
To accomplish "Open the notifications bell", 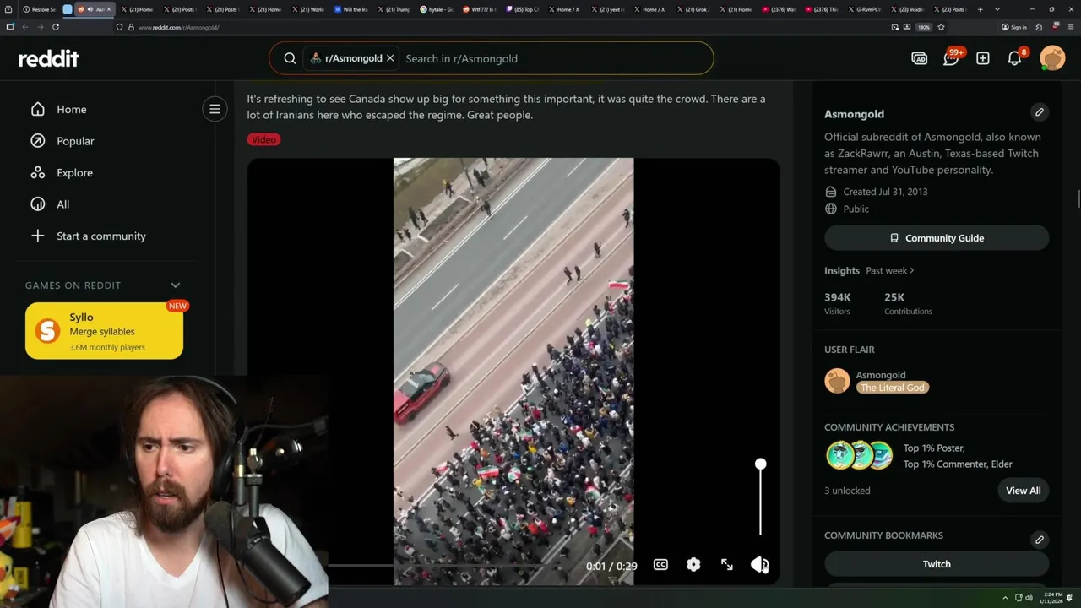I will [1015, 57].
